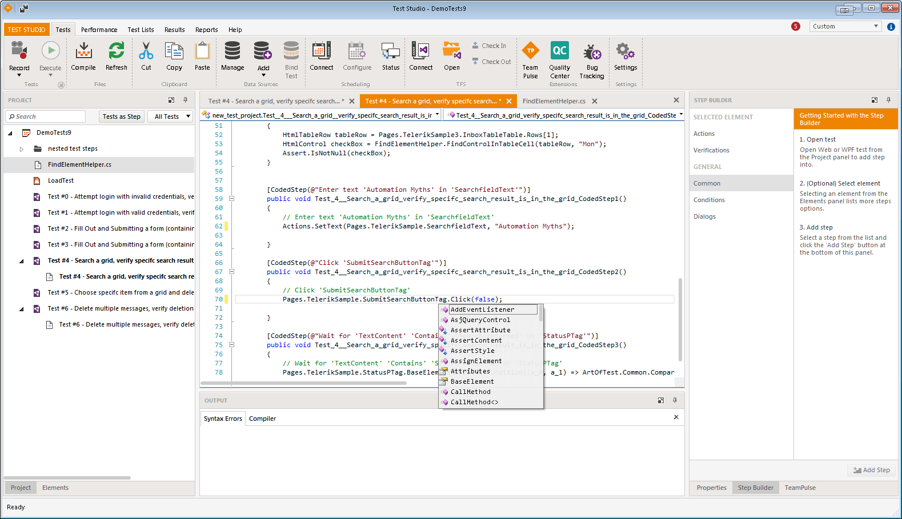The width and height of the screenshot is (902, 519).
Task: Float the Output panel window
Action: coord(661,400)
